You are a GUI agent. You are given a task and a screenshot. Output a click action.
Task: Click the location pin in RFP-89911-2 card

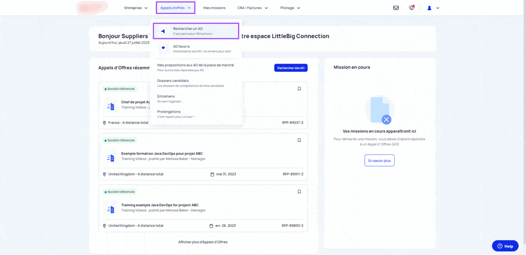[104, 174]
